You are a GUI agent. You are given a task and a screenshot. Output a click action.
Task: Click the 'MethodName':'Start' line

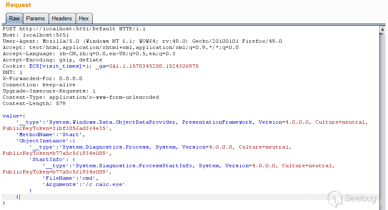pos(50,134)
